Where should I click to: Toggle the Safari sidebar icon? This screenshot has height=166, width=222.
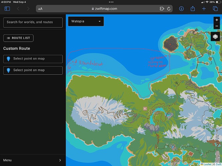[7, 9]
